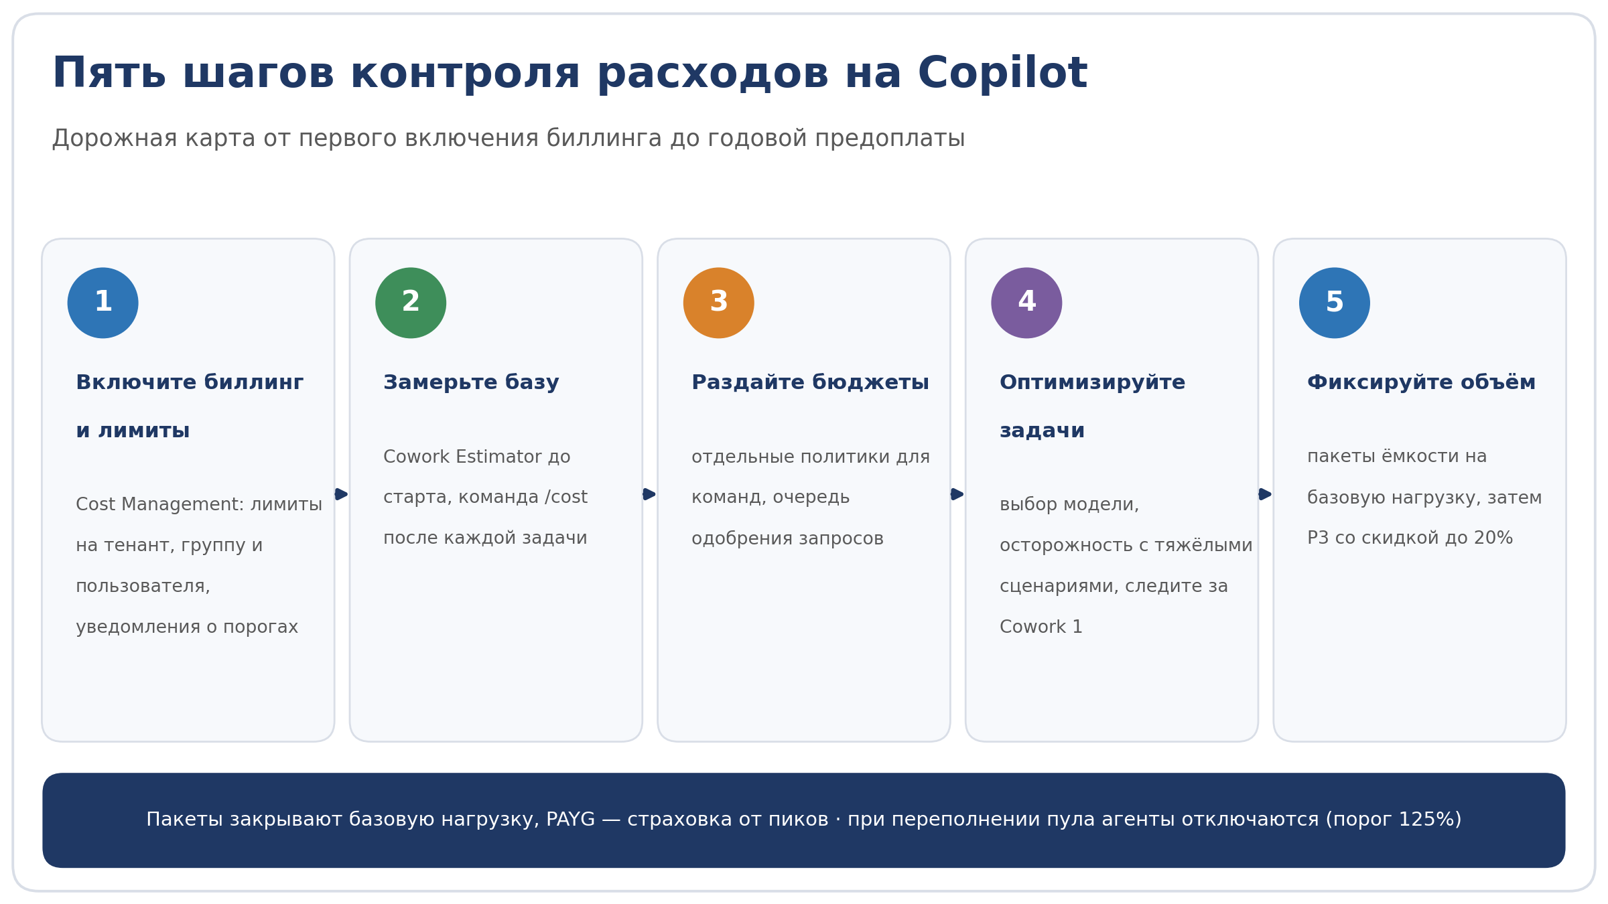
Task: Select the heading 'Замерьте базу'
Action: [471, 383]
